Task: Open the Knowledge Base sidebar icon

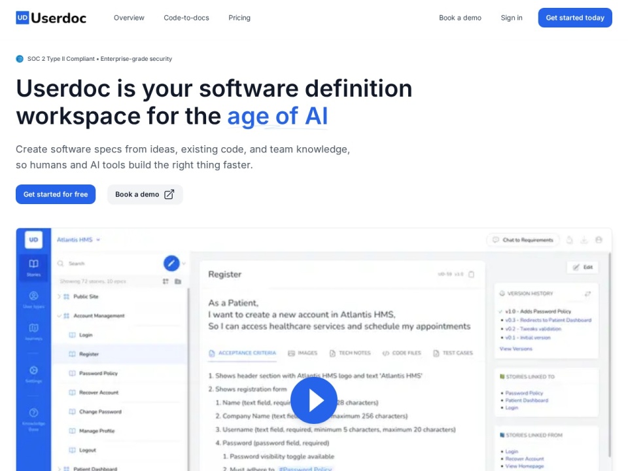Action: (x=33, y=419)
